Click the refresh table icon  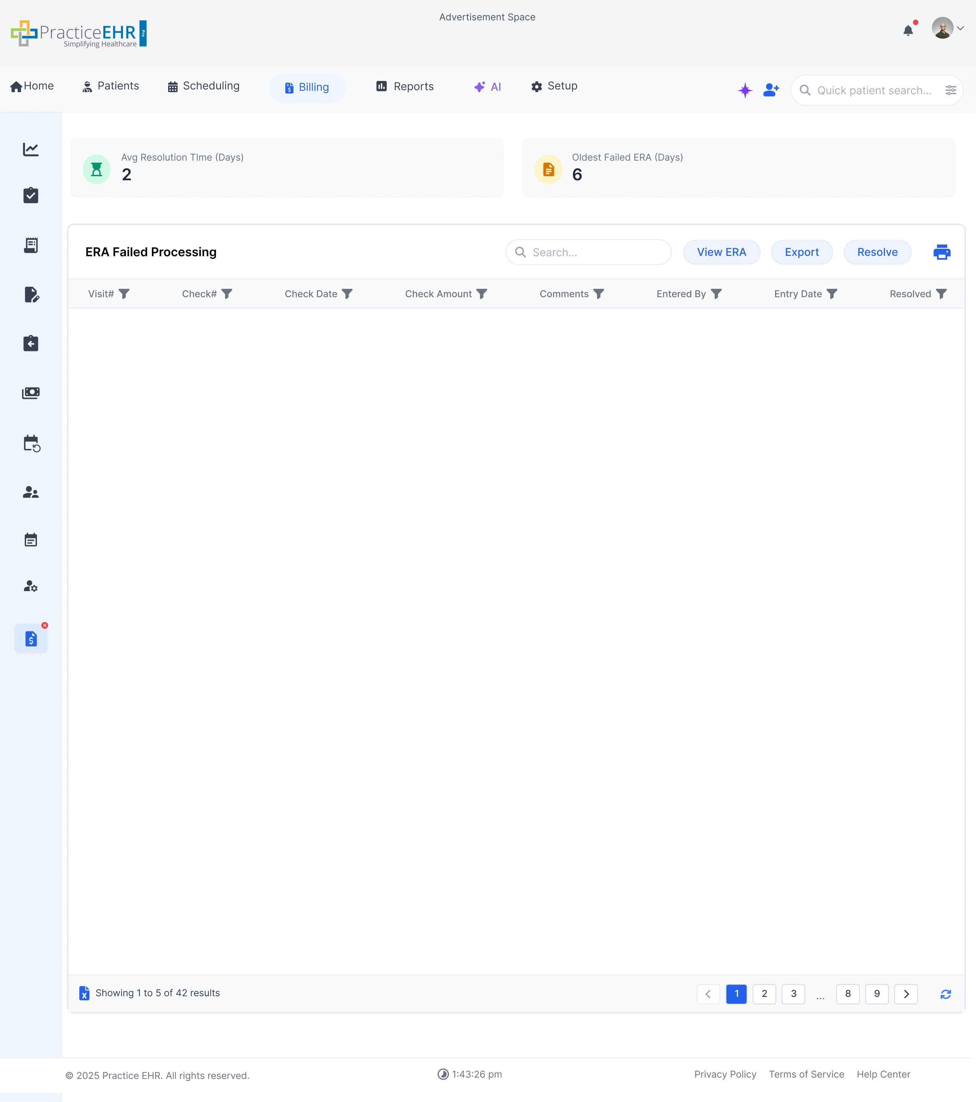point(945,994)
